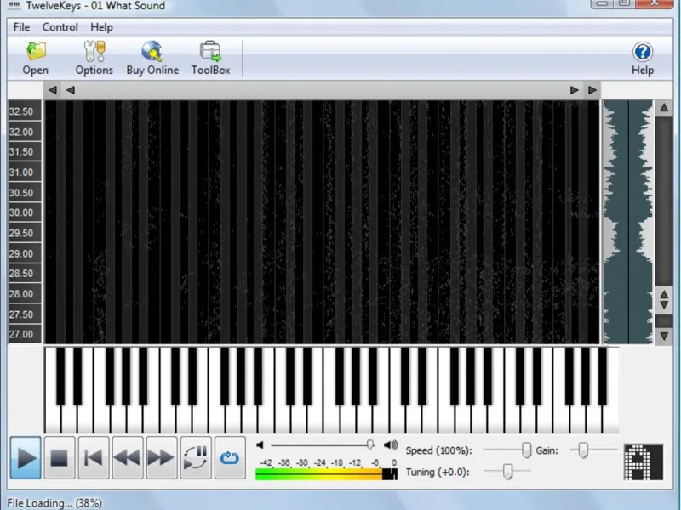Click the Speed slider handle
The image size is (681, 510).
[x=526, y=450]
